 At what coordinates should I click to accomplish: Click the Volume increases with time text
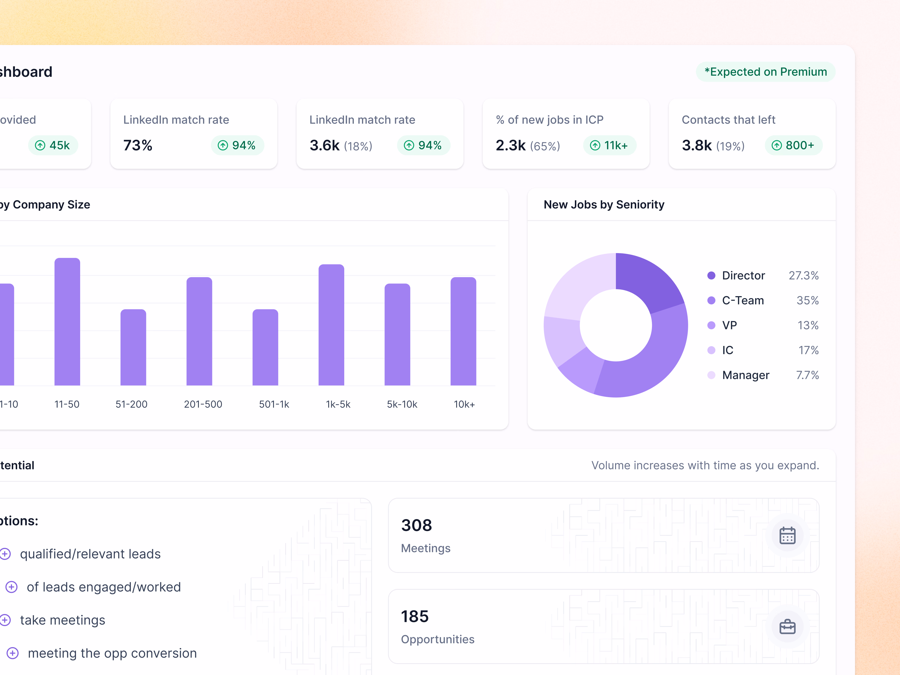pyautogui.click(x=705, y=465)
